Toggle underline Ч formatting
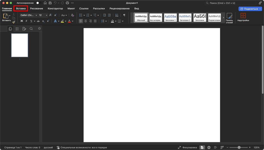The height and width of the screenshot is (150, 264). (x=31, y=21)
